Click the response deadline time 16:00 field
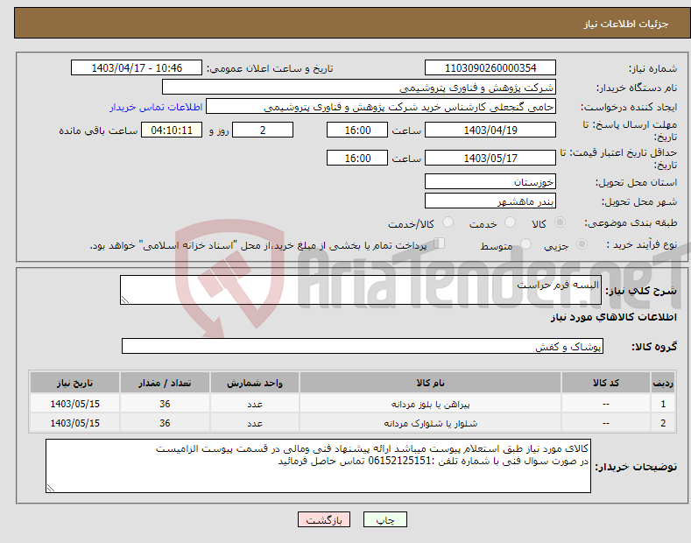691x543 pixels. tap(357, 130)
